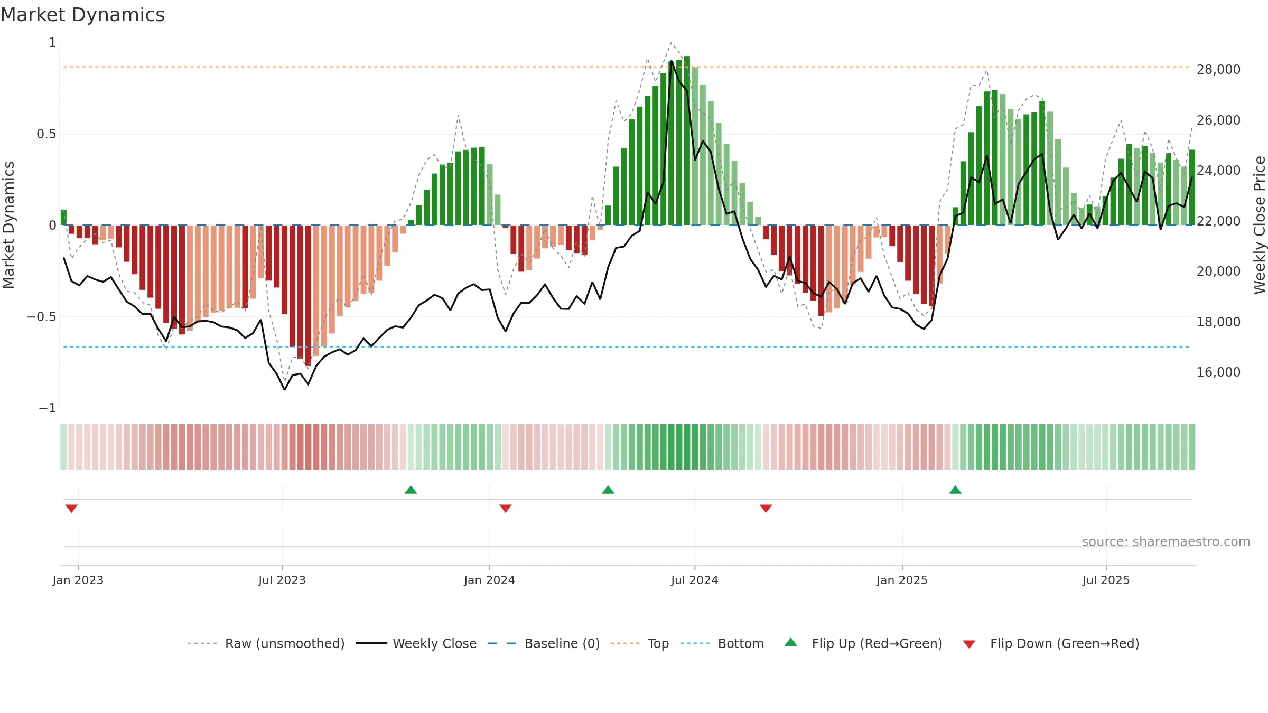Click the Market Dynamics chart title
Viewport: 1268px width, 713px height.
pyautogui.click(x=83, y=15)
